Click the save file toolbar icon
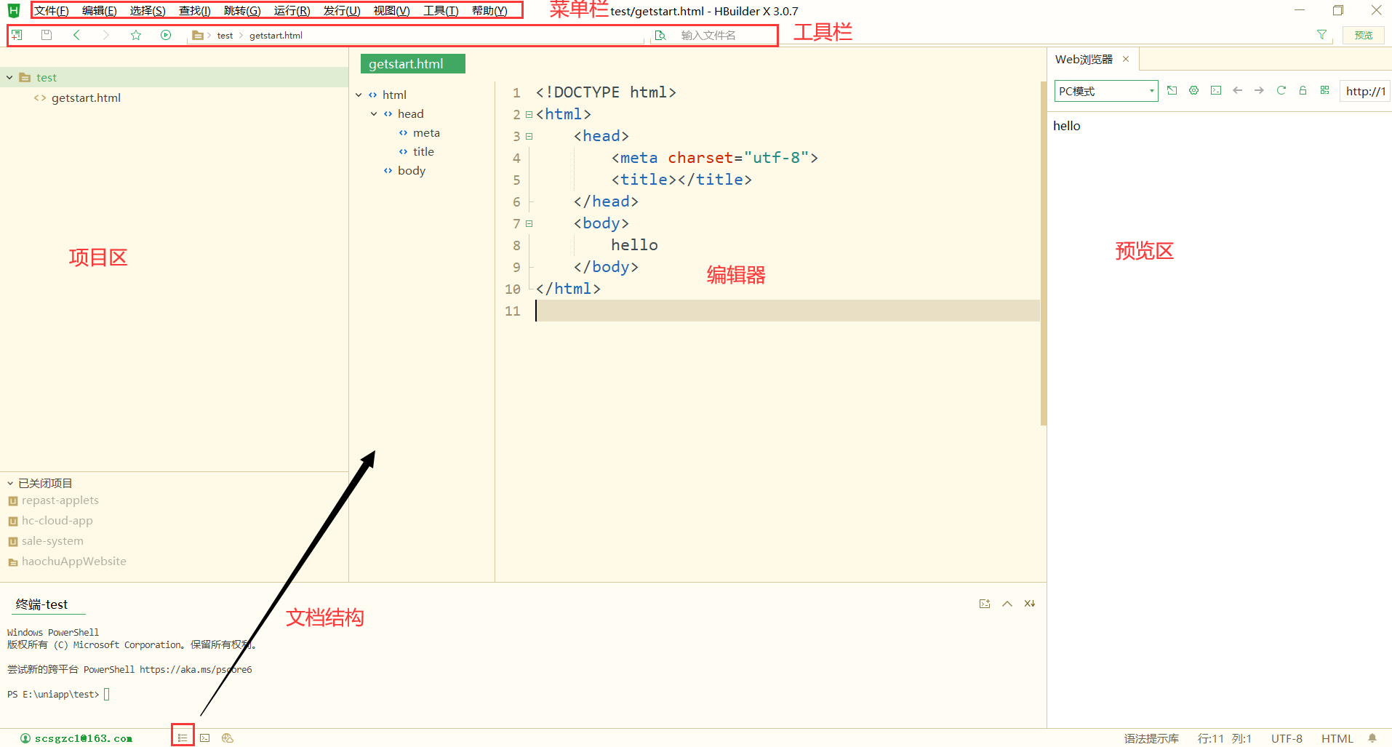Image resolution: width=1392 pixels, height=747 pixels. coord(47,35)
